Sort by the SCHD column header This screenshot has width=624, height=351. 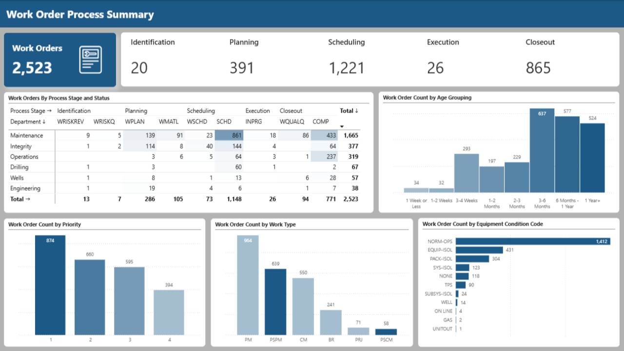[224, 121]
